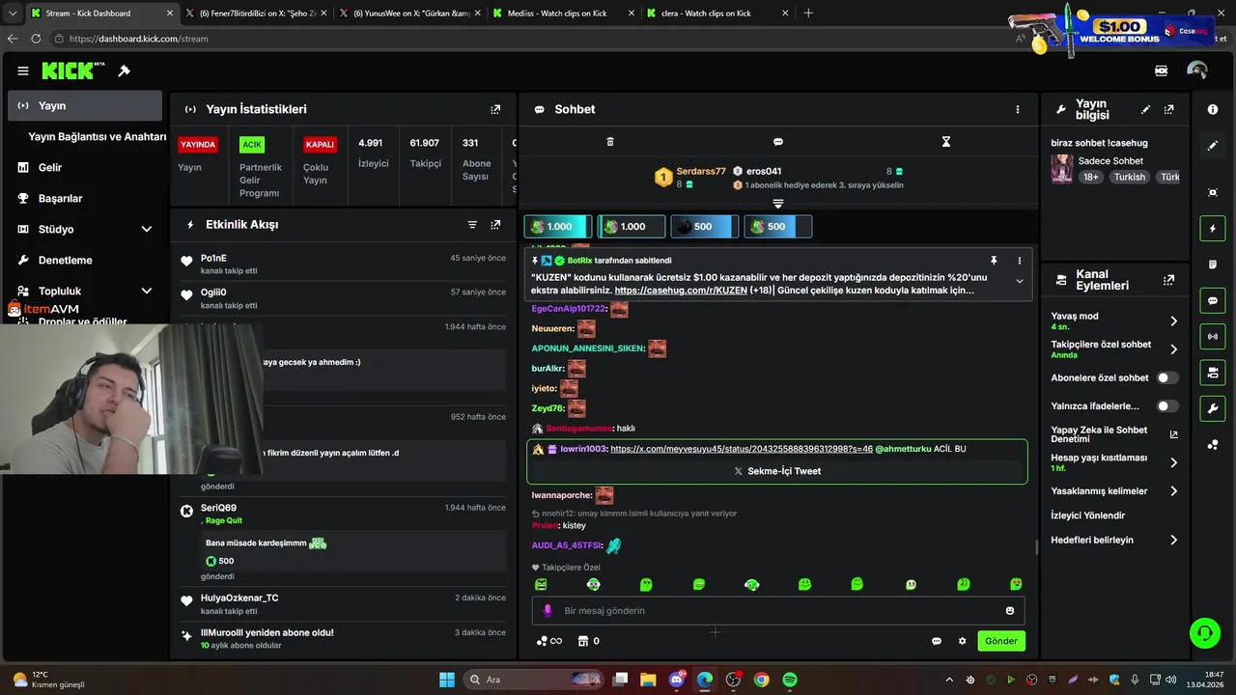Open the hamburger menu next to Kick logo
Viewport: 1236px width, 695px height.
[22, 70]
